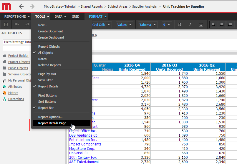Screen dimensions: 237x164
Task: Choose Create Dashboard from Tools menu
Action: 51,37
